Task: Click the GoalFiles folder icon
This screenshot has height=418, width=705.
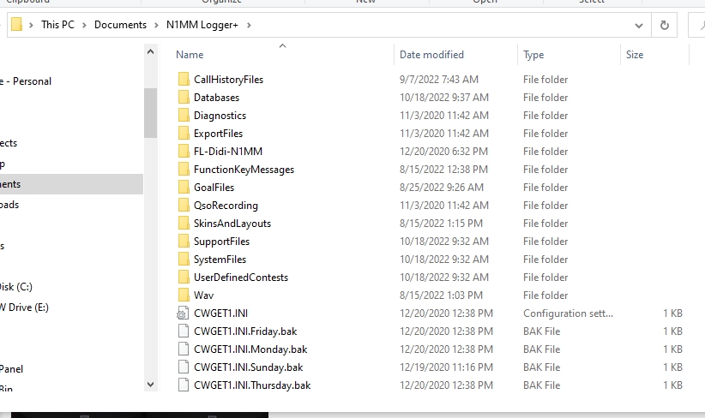Action: (x=184, y=187)
